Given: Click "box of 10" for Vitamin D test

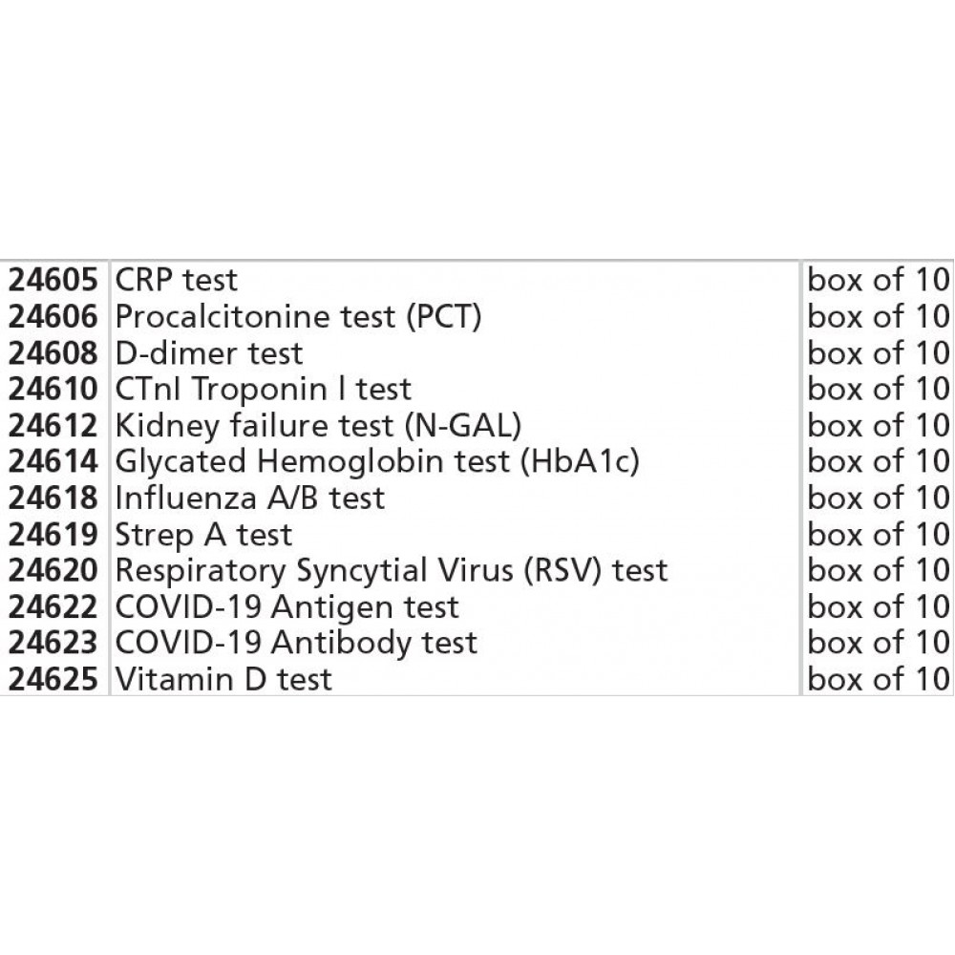Looking at the screenshot, I should click(879, 679).
